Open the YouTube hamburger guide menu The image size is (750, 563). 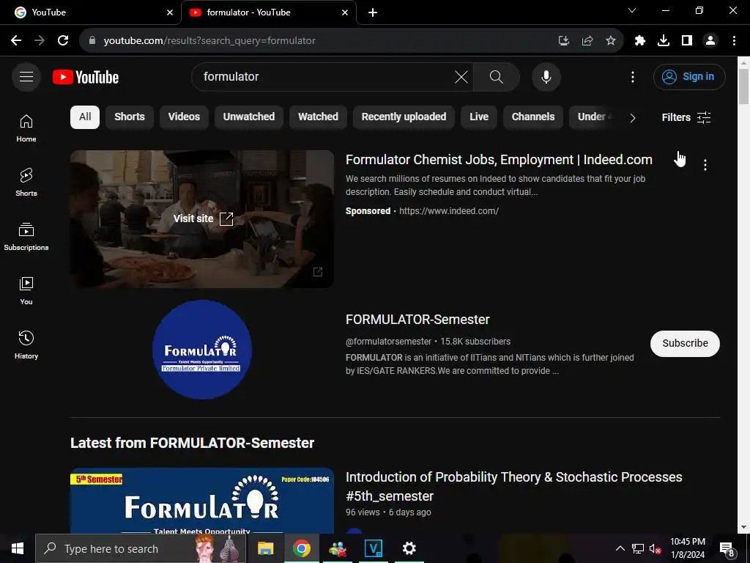tap(26, 76)
